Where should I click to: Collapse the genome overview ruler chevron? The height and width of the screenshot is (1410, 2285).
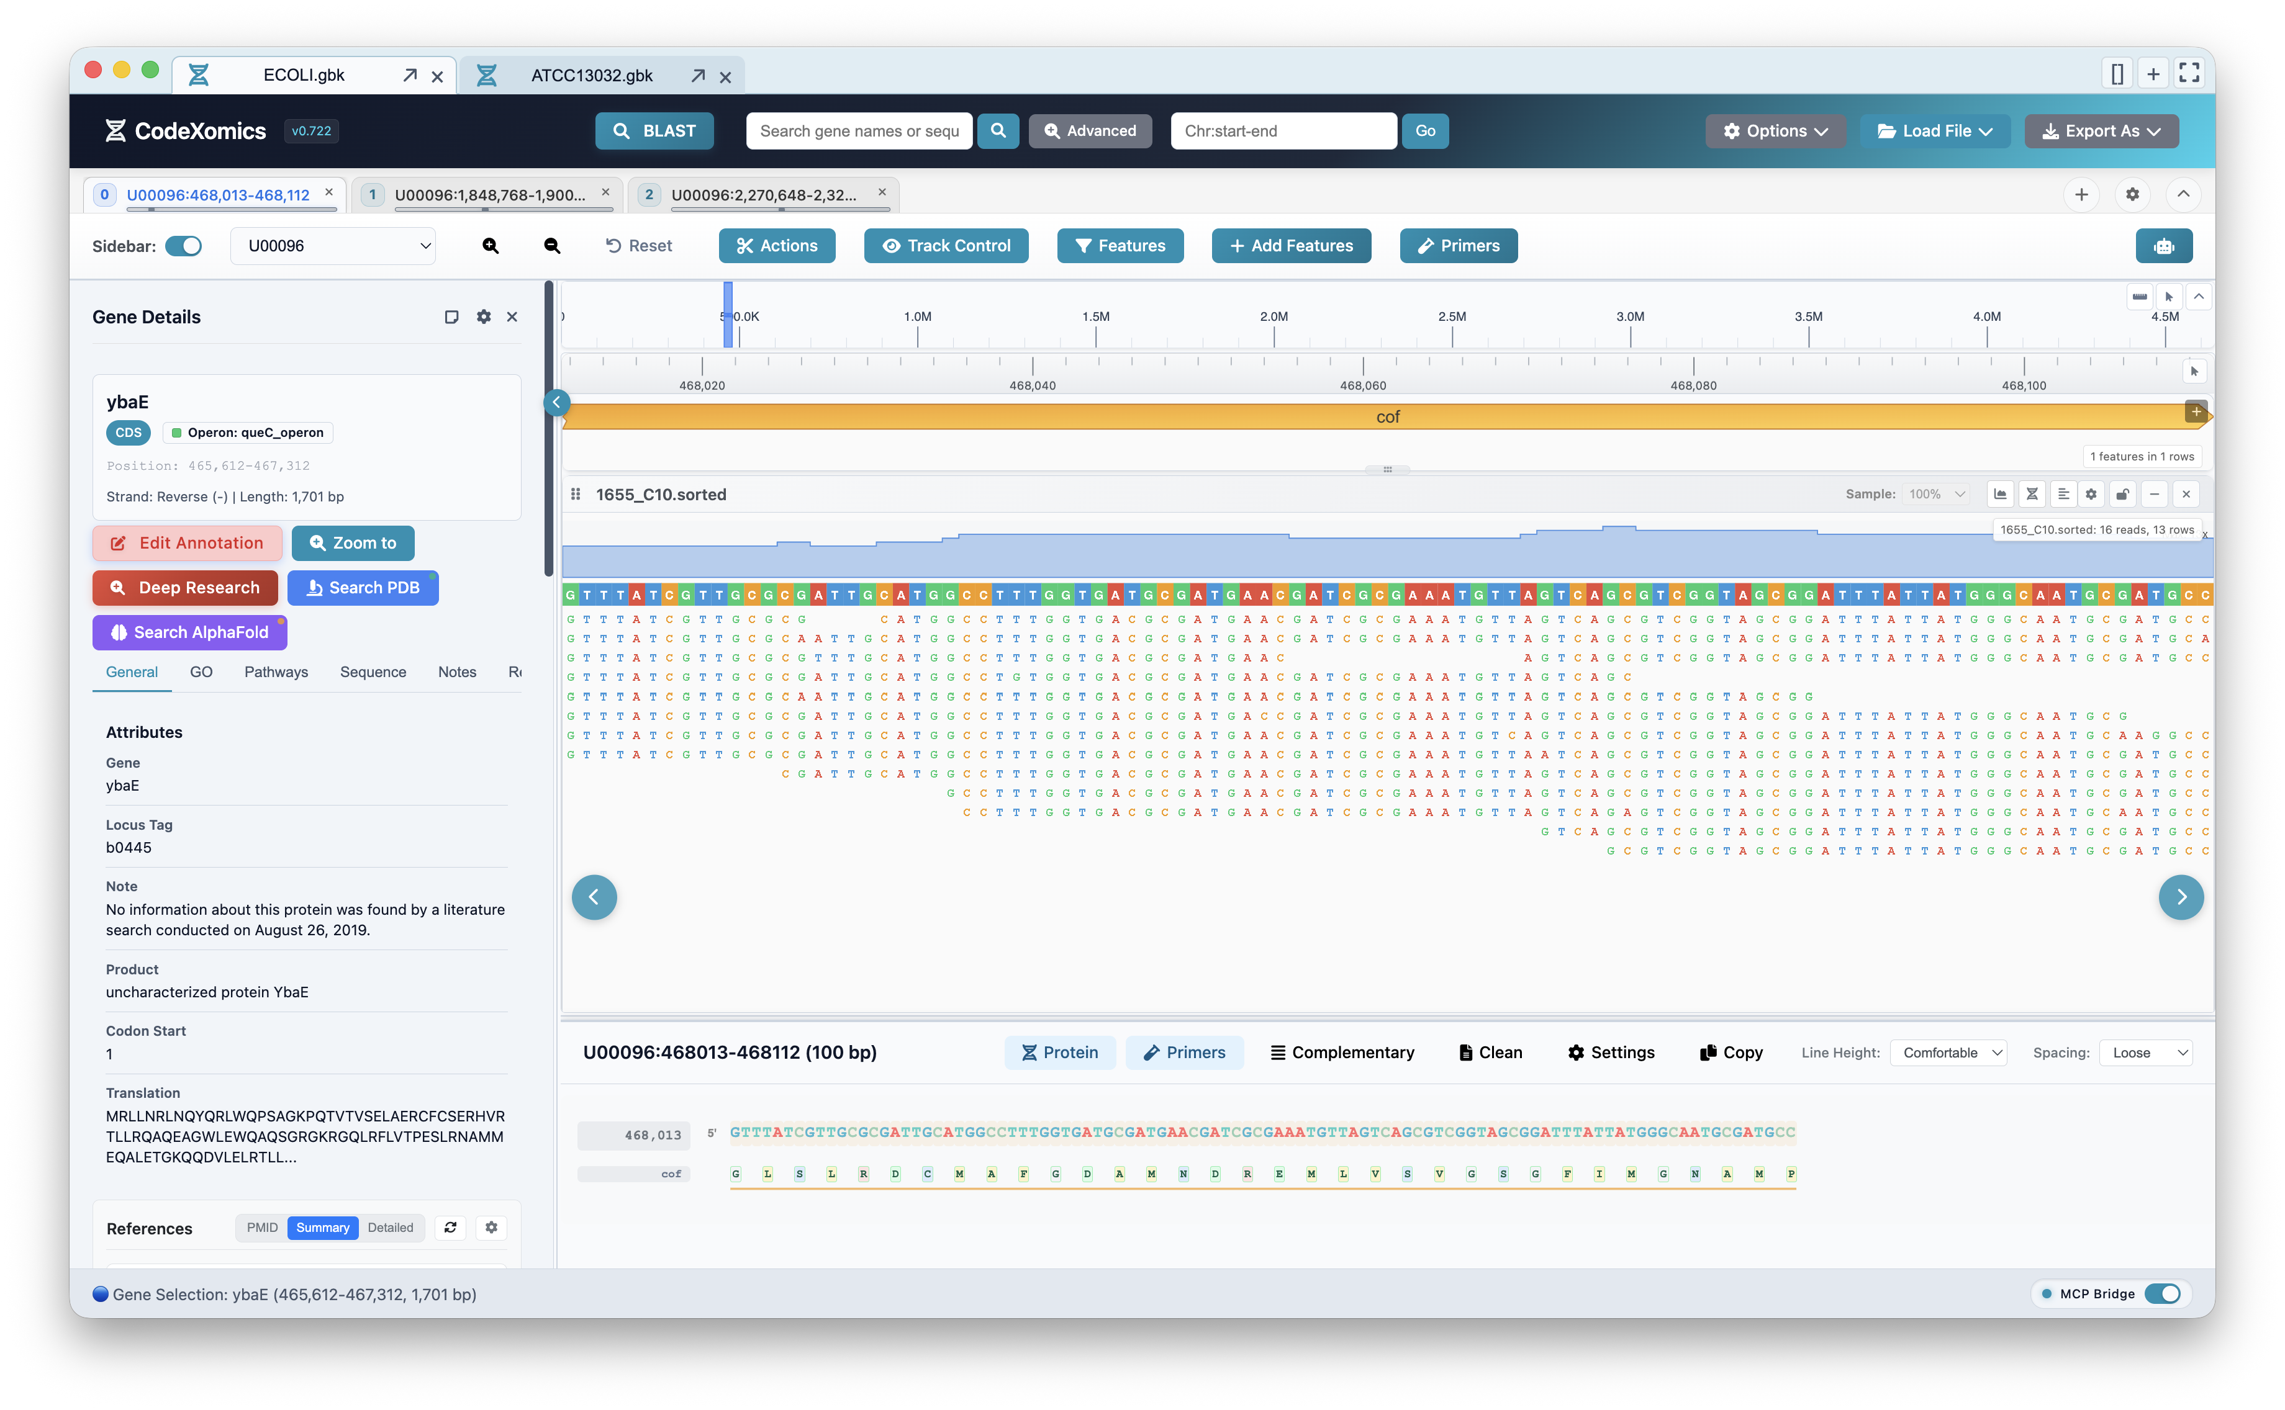point(2199,297)
